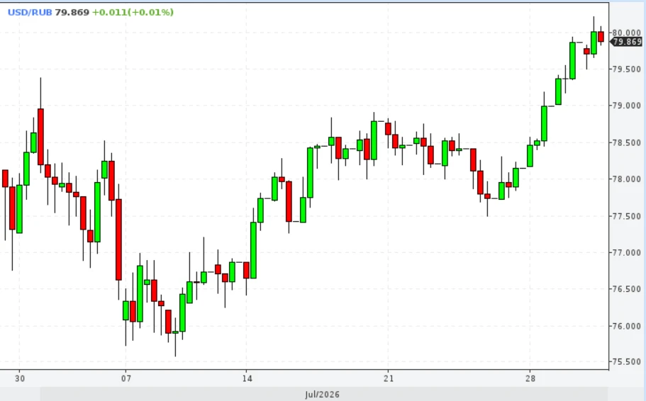Image resolution: width=646 pixels, height=401 pixels.
Task: Click the 30 date label on time axis
Action: pos(19,378)
